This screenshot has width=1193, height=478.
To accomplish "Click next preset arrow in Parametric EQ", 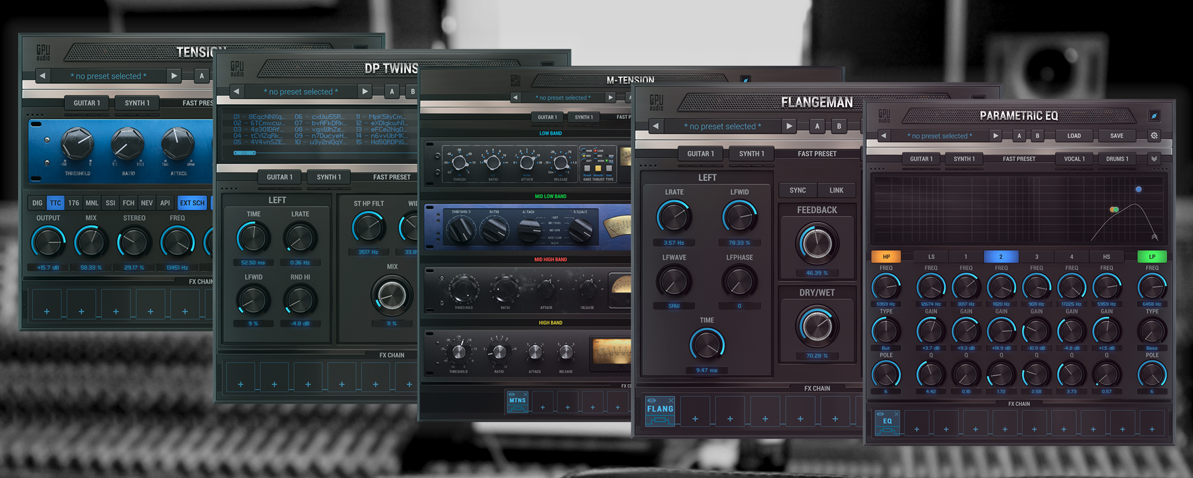I will 996,135.
